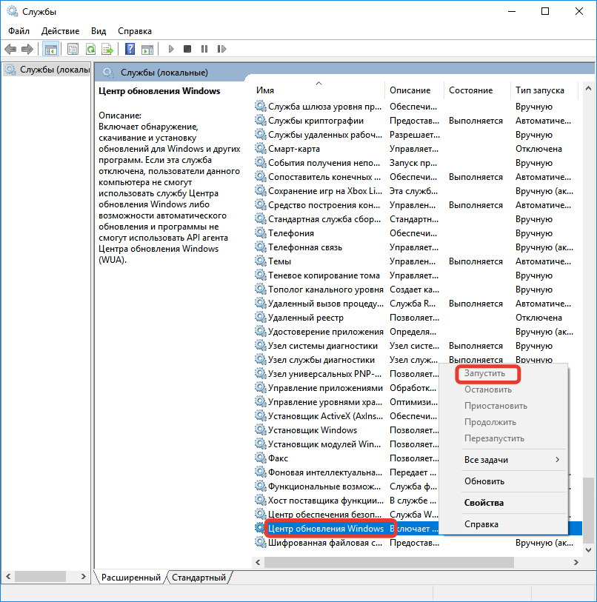Open Properties via the toolbar icon
The width and height of the screenshot is (597, 602).
(x=73, y=49)
